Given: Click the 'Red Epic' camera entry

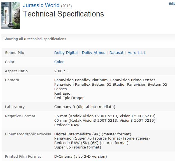Looking at the screenshot, I should (x=62, y=94).
